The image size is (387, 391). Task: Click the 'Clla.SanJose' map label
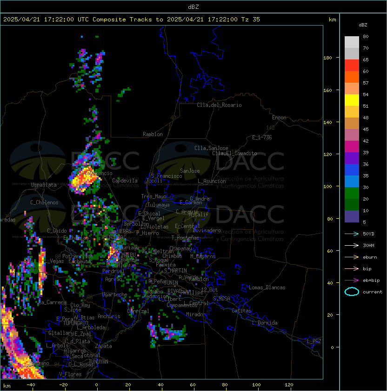pyautogui.click(x=211, y=148)
